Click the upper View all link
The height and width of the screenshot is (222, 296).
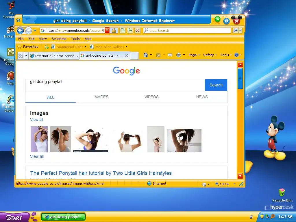coord(37,119)
